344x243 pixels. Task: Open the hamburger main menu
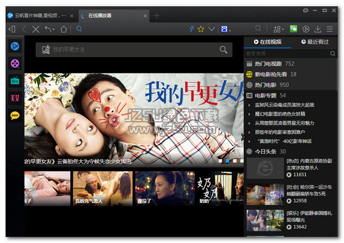click(x=330, y=29)
